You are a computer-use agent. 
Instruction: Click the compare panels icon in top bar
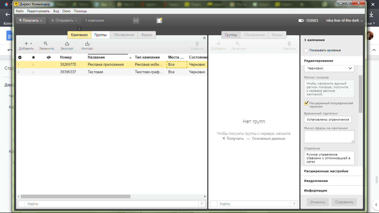point(136,21)
